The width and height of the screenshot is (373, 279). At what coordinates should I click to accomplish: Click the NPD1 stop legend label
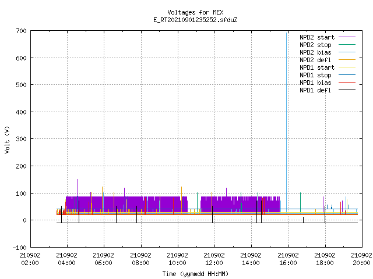(x=315, y=75)
